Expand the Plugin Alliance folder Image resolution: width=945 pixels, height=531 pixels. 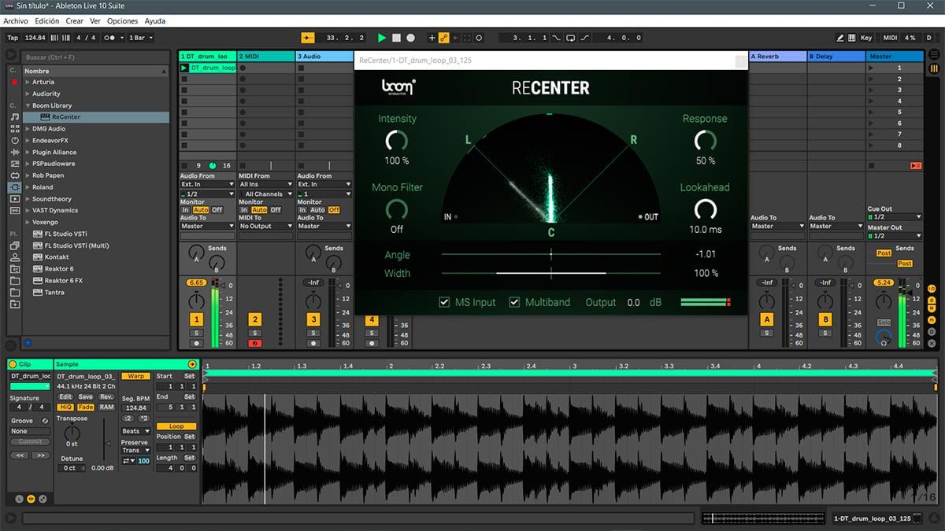(x=28, y=152)
